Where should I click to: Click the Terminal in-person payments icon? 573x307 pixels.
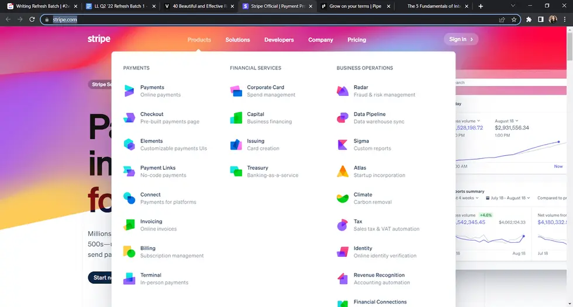click(x=129, y=278)
